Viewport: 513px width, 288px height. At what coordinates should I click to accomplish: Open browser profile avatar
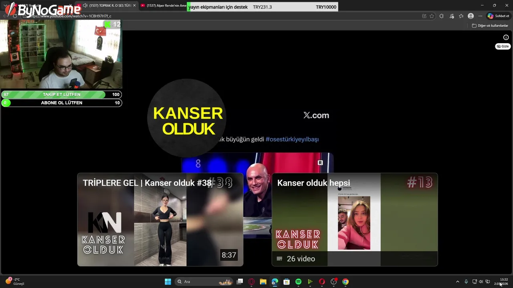[471, 16]
